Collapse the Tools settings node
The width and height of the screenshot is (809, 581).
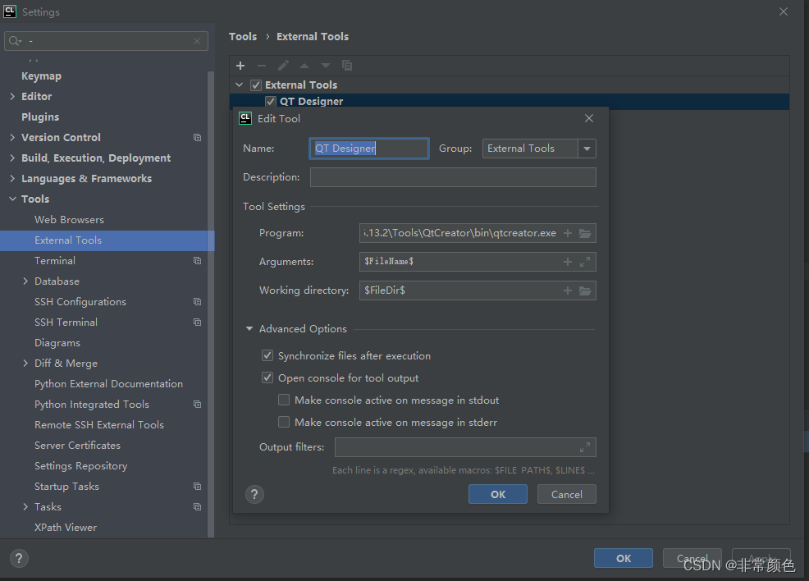[12, 199]
